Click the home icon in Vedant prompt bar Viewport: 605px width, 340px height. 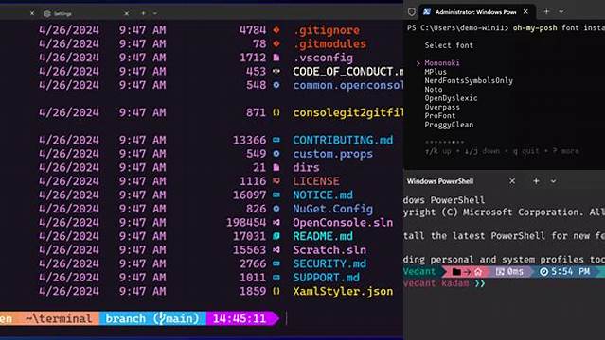tap(478, 272)
